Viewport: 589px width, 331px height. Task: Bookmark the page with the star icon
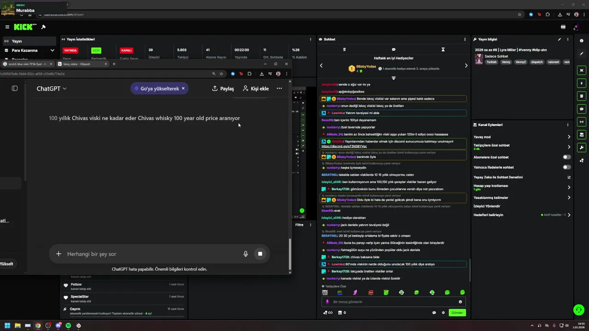click(x=221, y=74)
